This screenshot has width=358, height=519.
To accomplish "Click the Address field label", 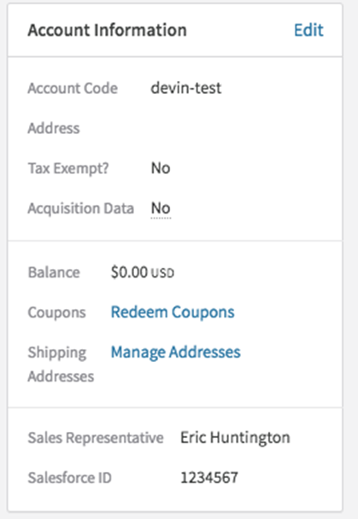I will [x=54, y=128].
